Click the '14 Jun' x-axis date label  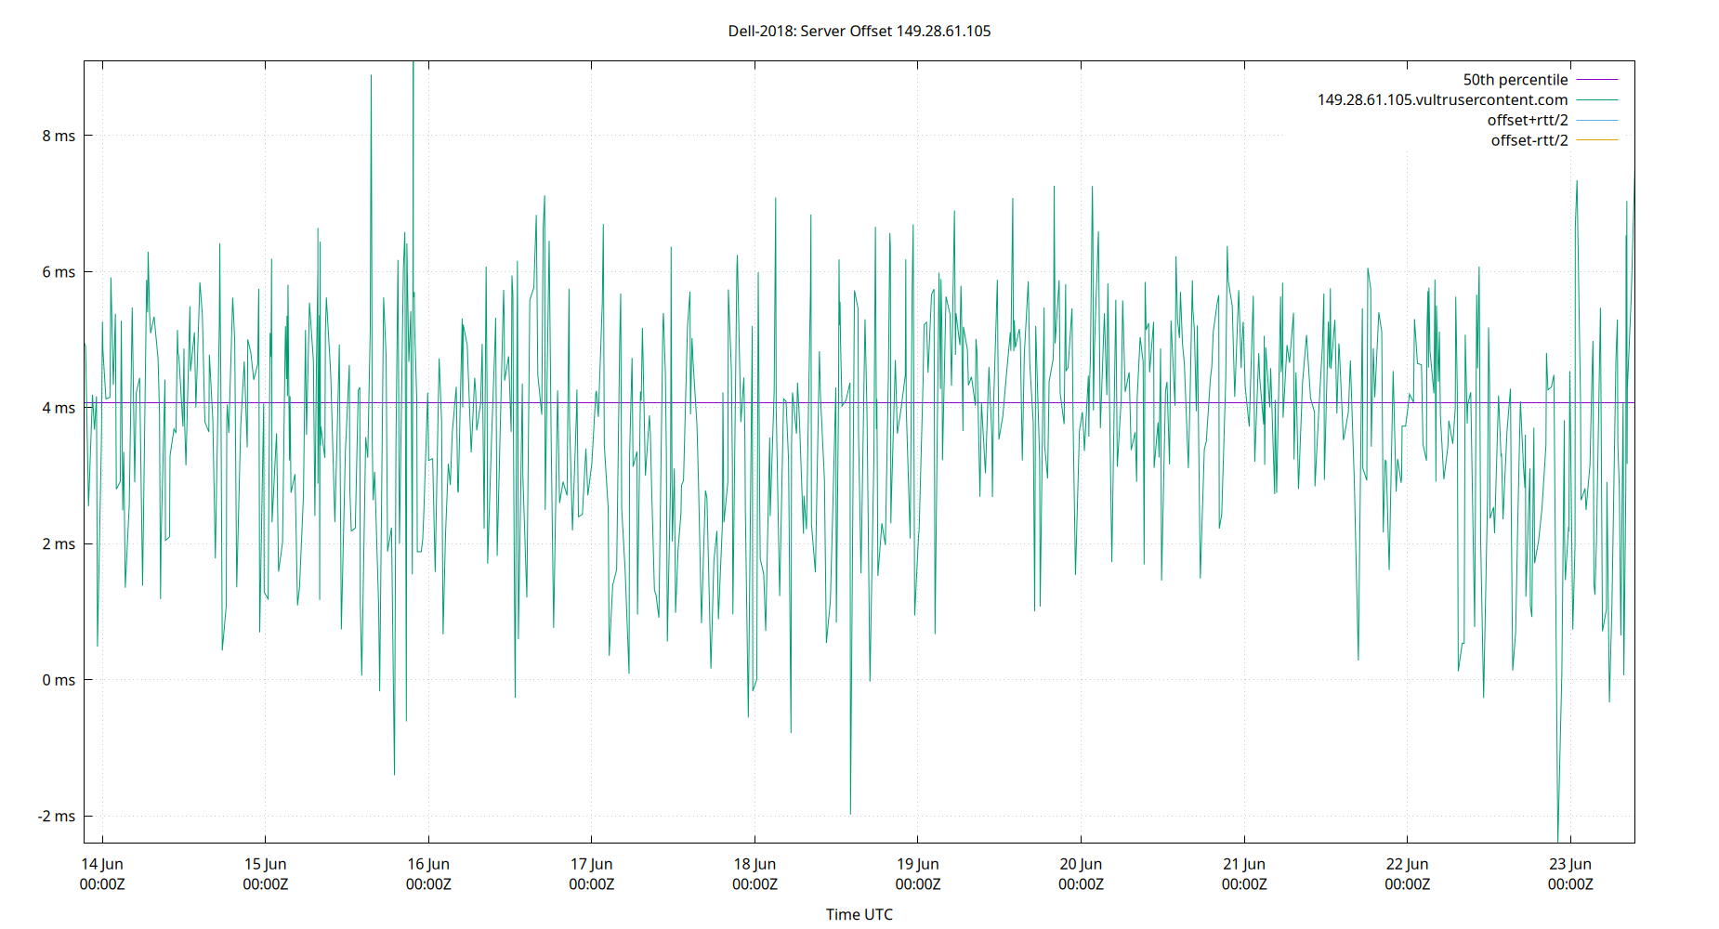(x=102, y=864)
